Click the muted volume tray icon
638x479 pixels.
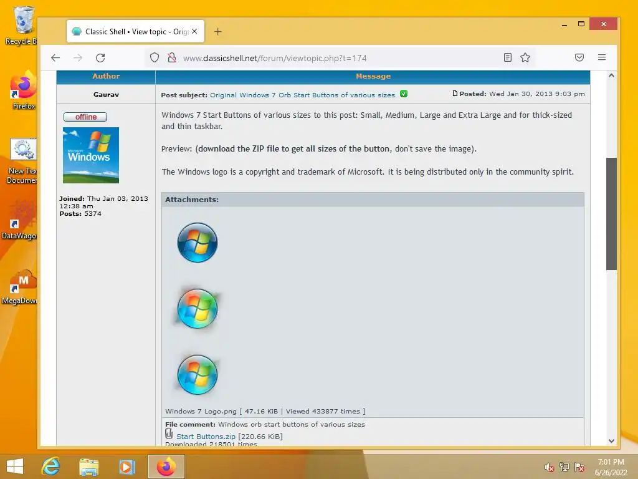pyautogui.click(x=549, y=467)
